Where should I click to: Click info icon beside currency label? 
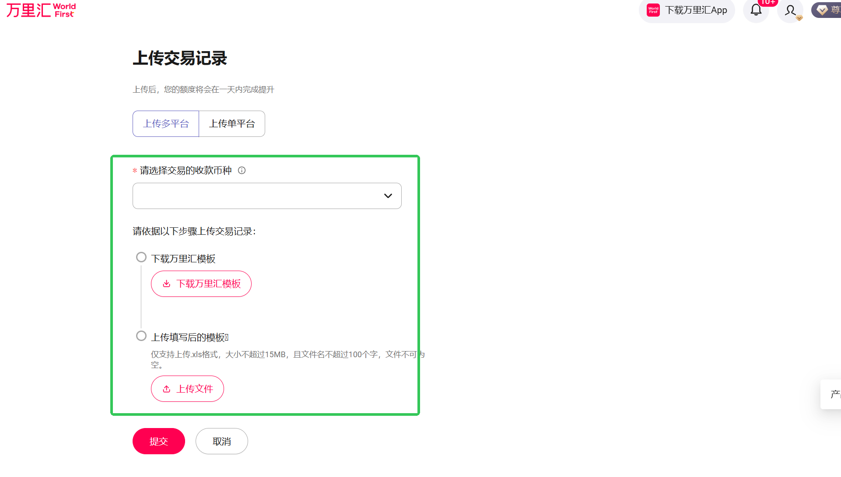[x=242, y=171]
